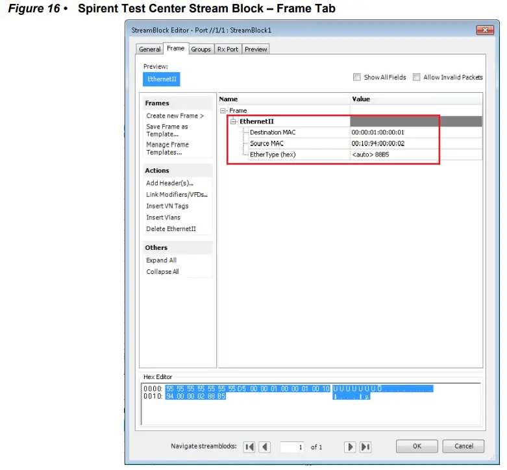Click Link Modifiers/VFDs action
Screen dimensions: 507x470
pos(177,195)
